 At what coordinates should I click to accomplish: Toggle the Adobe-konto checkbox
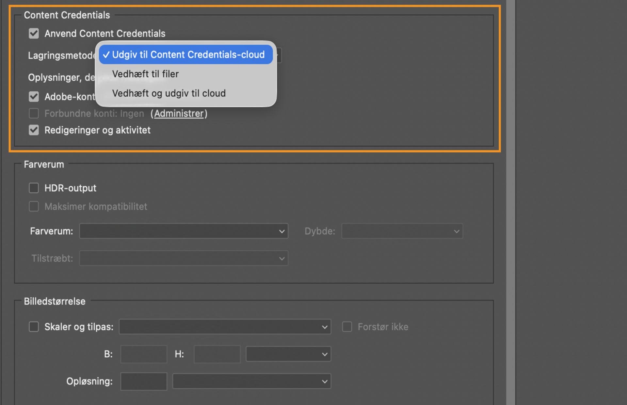34,97
